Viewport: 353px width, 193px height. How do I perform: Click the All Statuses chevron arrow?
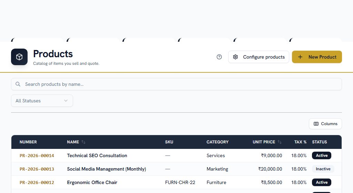(x=66, y=101)
